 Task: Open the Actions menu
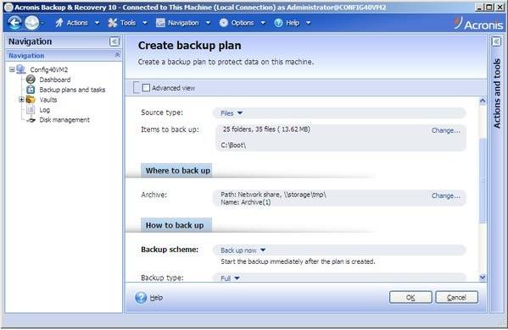[77, 23]
